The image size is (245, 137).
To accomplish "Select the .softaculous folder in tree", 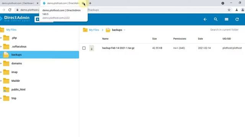I will coord(19,46).
